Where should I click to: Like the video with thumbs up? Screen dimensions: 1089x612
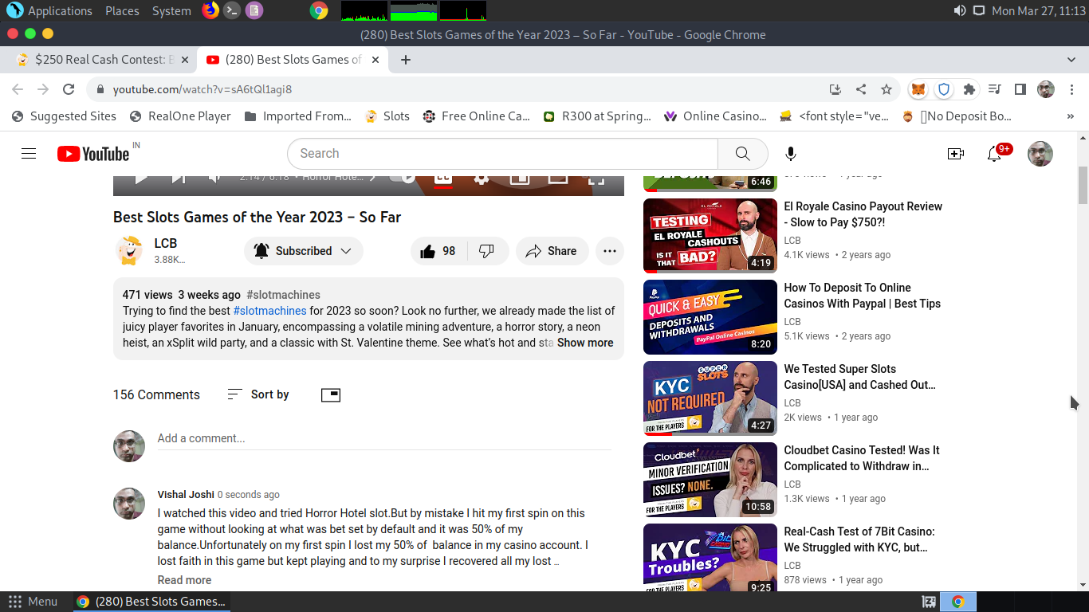tap(438, 251)
